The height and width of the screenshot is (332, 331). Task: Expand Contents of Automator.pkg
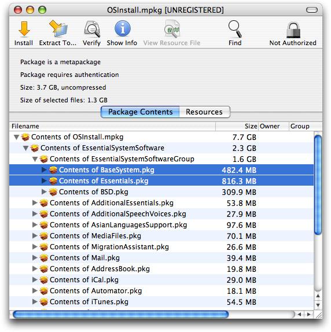(x=35, y=291)
